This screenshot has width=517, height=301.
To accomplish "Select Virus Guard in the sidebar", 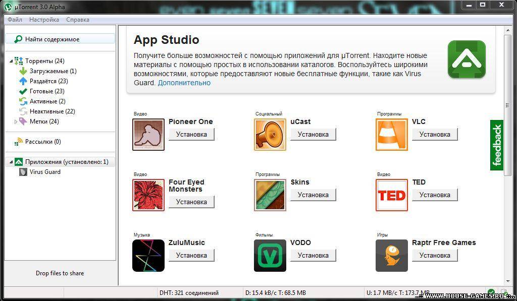I will (45, 172).
